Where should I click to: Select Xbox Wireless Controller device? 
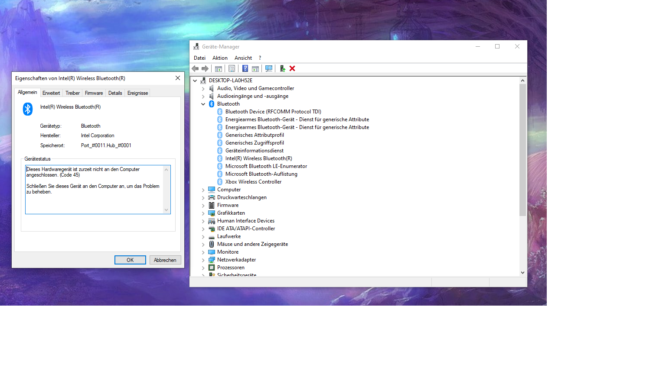[253, 182]
